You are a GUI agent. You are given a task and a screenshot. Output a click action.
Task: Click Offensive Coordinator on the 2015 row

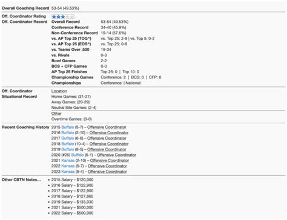107,128
